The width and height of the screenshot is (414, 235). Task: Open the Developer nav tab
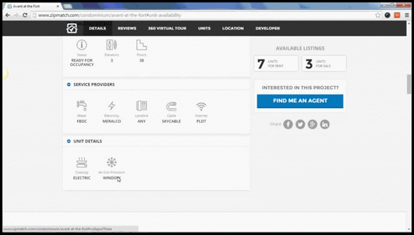(267, 28)
